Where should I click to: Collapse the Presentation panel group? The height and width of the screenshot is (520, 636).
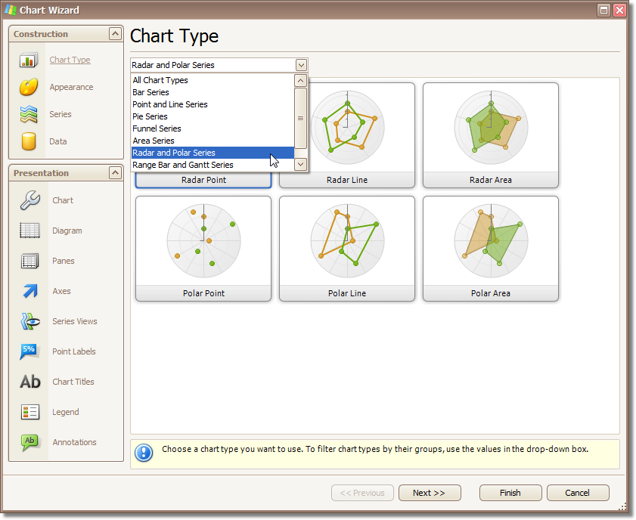pos(114,173)
